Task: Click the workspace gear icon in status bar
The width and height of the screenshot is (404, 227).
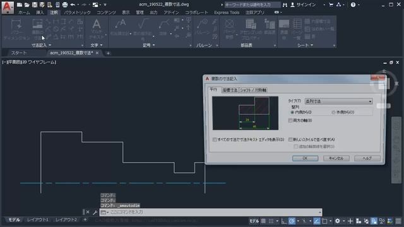Action: [x=337, y=221]
